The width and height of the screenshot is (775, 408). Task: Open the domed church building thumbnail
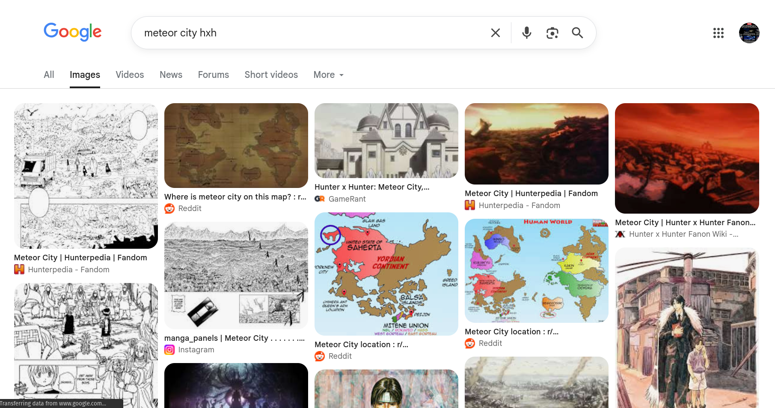pyautogui.click(x=386, y=141)
